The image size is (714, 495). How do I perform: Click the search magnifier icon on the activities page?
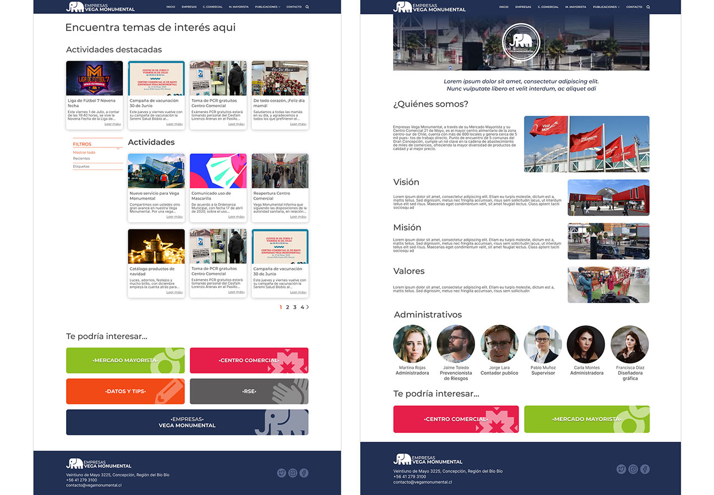[307, 7]
